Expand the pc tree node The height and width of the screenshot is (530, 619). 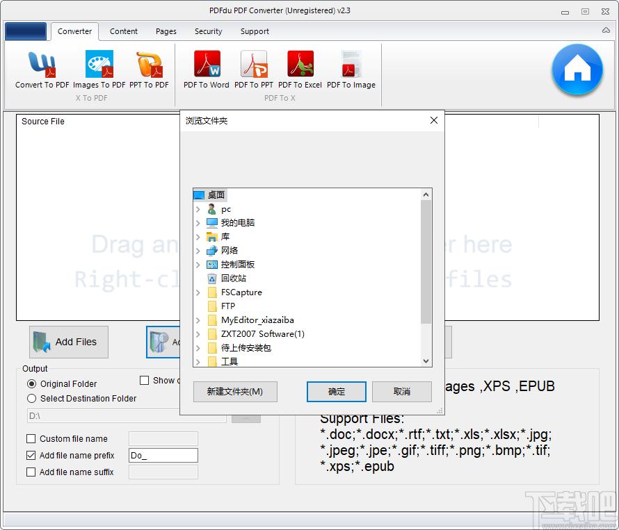[x=198, y=209]
